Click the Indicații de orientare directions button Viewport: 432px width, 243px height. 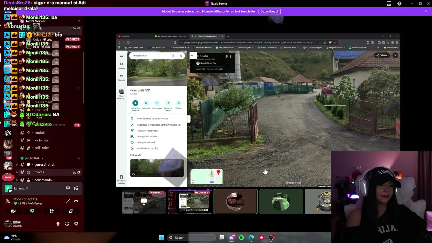[135, 106]
